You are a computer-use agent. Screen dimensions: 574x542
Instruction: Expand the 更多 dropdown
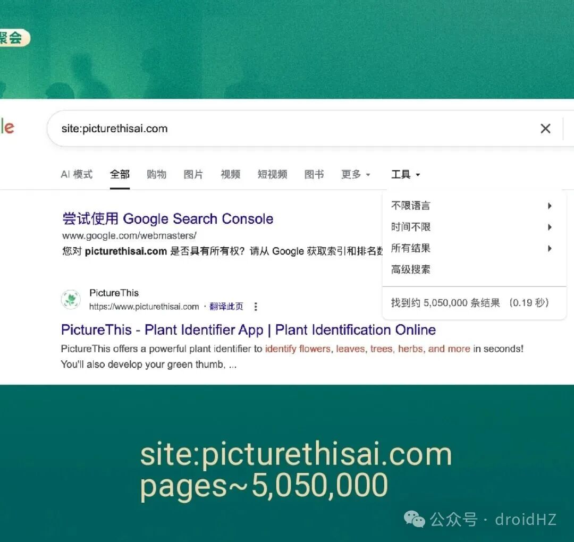click(356, 174)
